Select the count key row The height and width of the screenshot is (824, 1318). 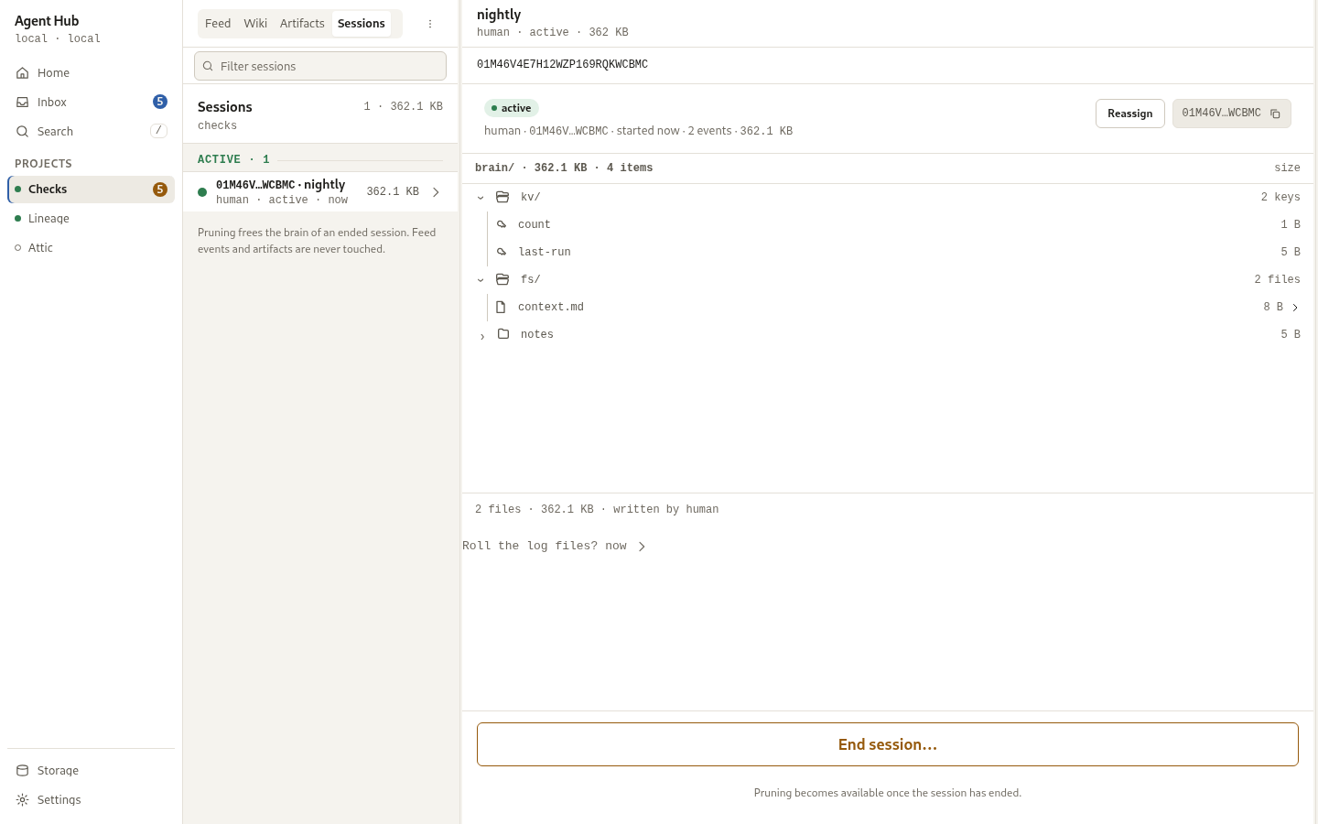888,224
